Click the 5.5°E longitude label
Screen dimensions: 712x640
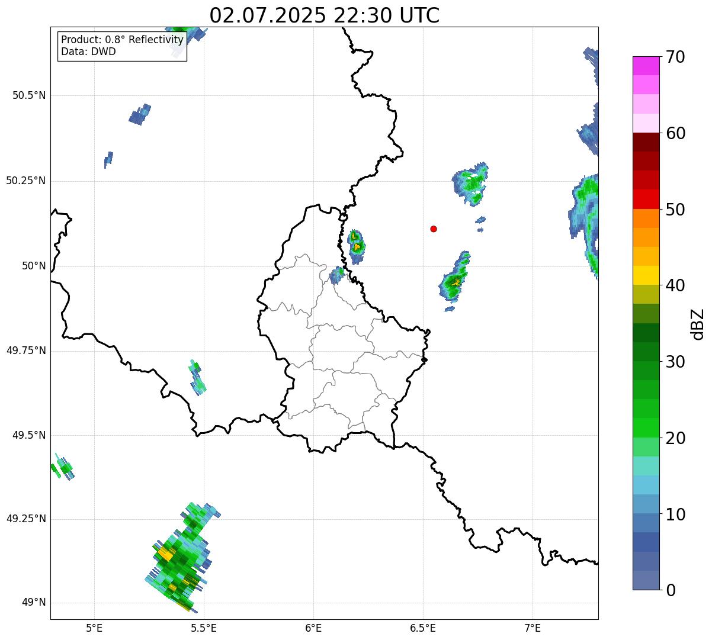[x=204, y=628]
